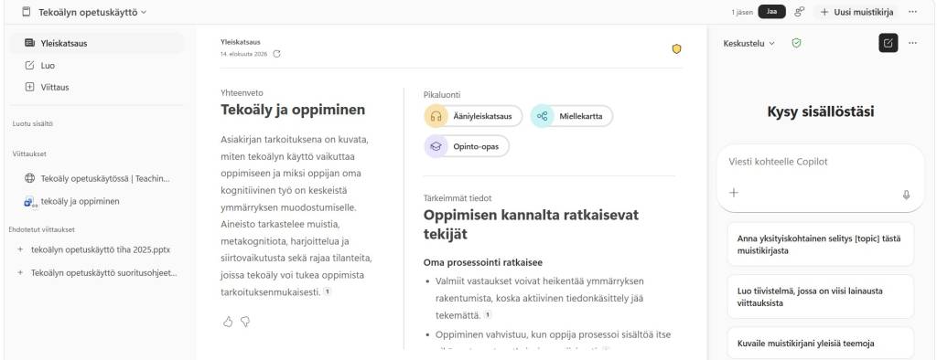Click the thumbs up feedback icon
The image size is (937, 360).
228,322
